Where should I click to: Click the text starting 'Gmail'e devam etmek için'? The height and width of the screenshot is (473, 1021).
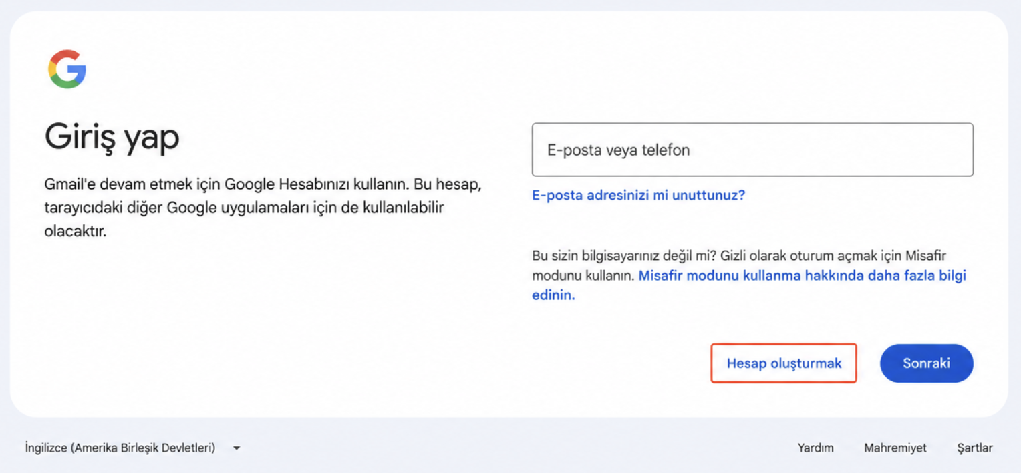pyautogui.click(x=263, y=208)
